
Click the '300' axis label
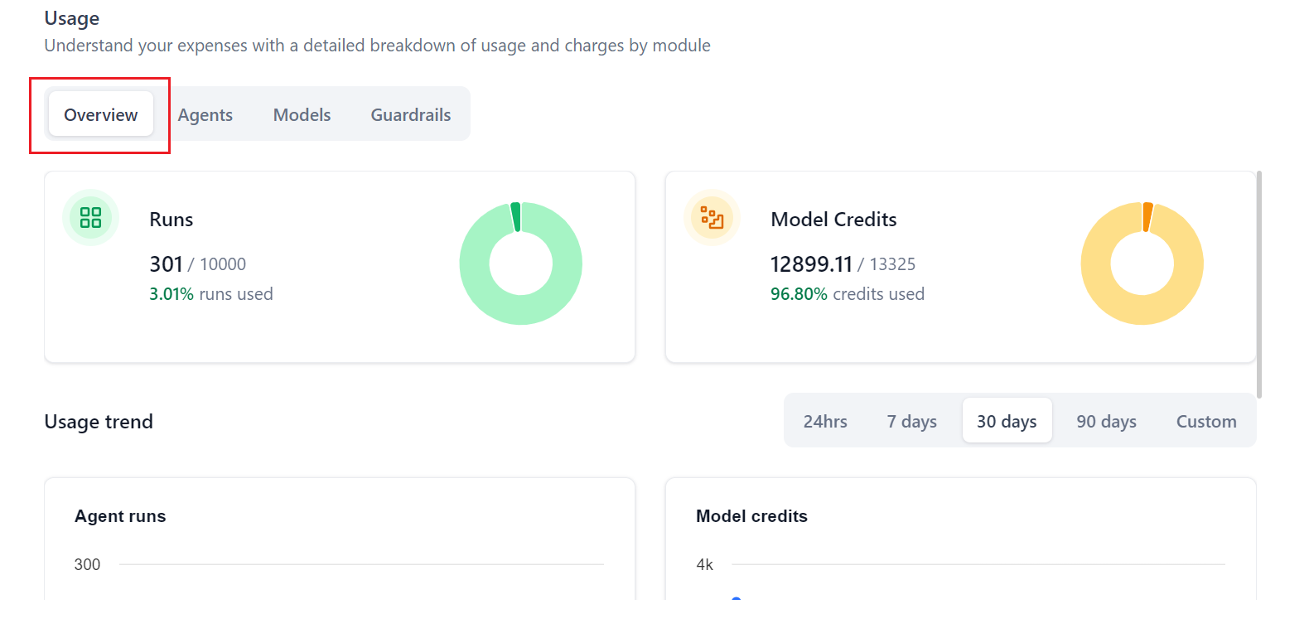(x=87, y=564)
